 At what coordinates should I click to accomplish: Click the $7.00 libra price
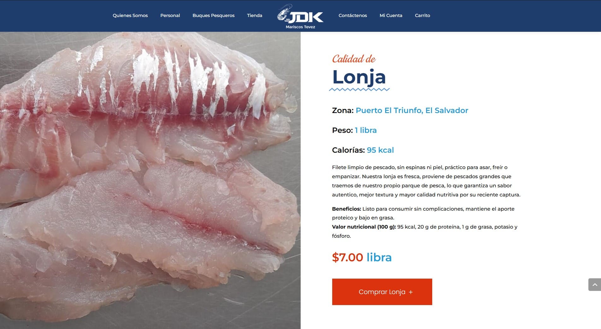[x=362, y=258]
